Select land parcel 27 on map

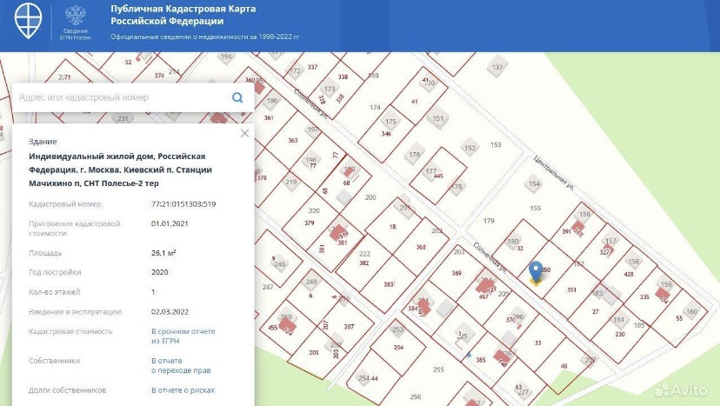click(595, 311)
